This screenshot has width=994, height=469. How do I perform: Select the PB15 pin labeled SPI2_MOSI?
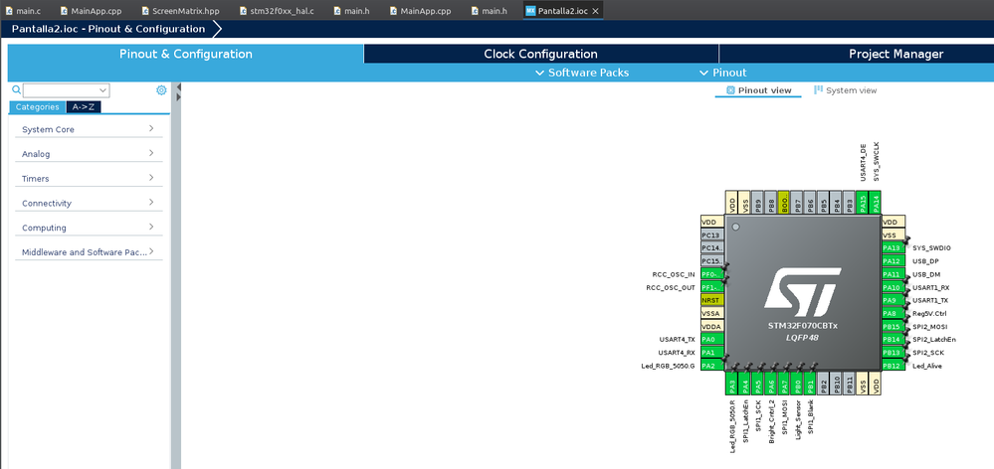(894, 327)
